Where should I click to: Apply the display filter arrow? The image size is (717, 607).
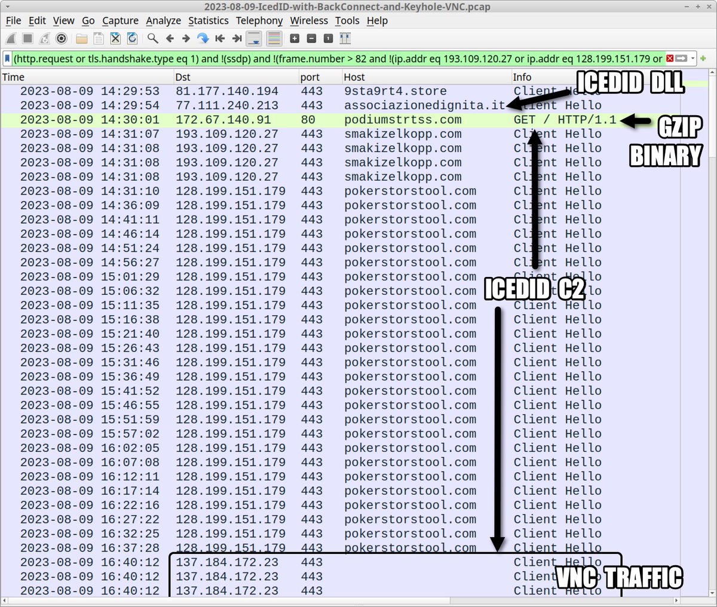[x=681, y=58]
